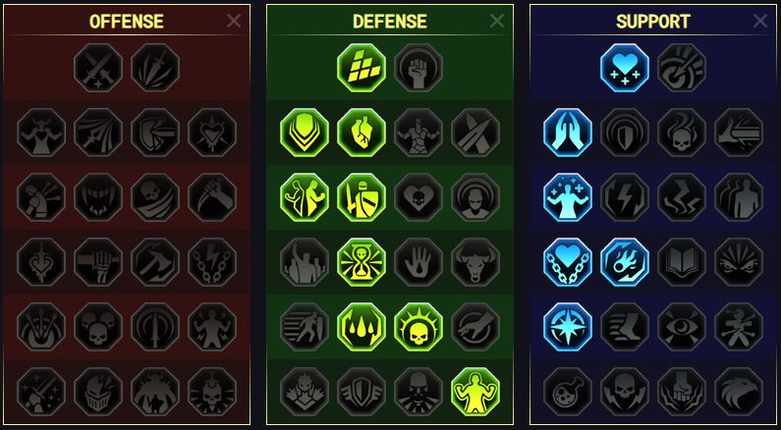
Task: Select the three skulls mastery in Offense
Action: [98, 327]
